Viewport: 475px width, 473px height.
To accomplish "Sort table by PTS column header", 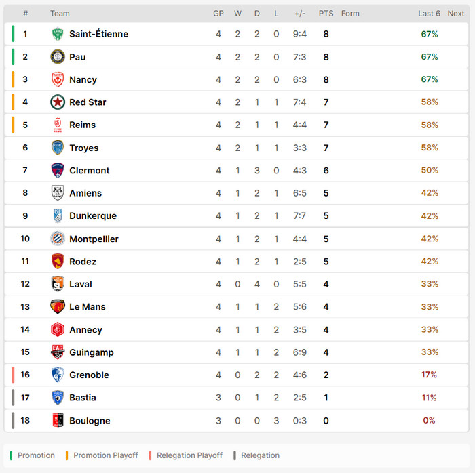I will [x=326, y=14].
